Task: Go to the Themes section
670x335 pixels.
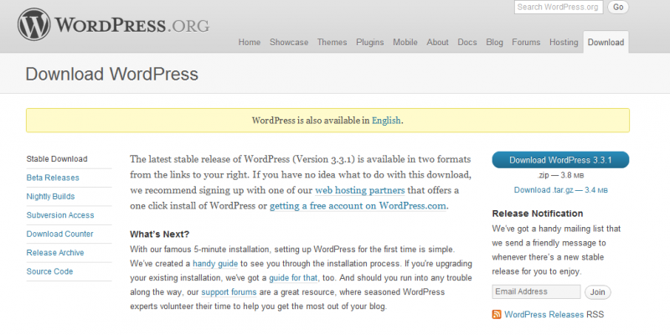Action: (x=332, y=43)
